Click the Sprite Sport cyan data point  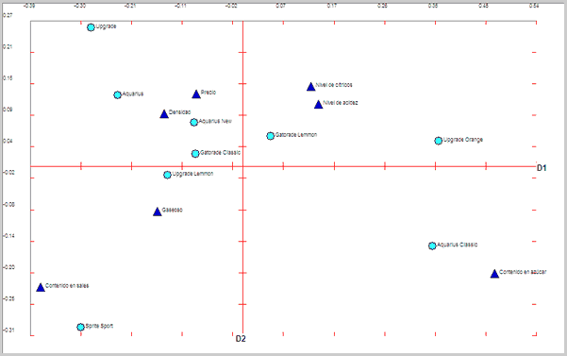point(80,327)
